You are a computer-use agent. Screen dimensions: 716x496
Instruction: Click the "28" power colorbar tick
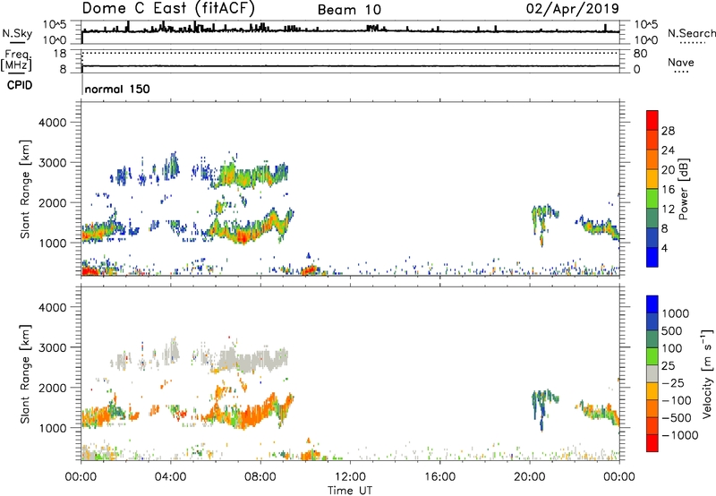click(x=668, y=131)
